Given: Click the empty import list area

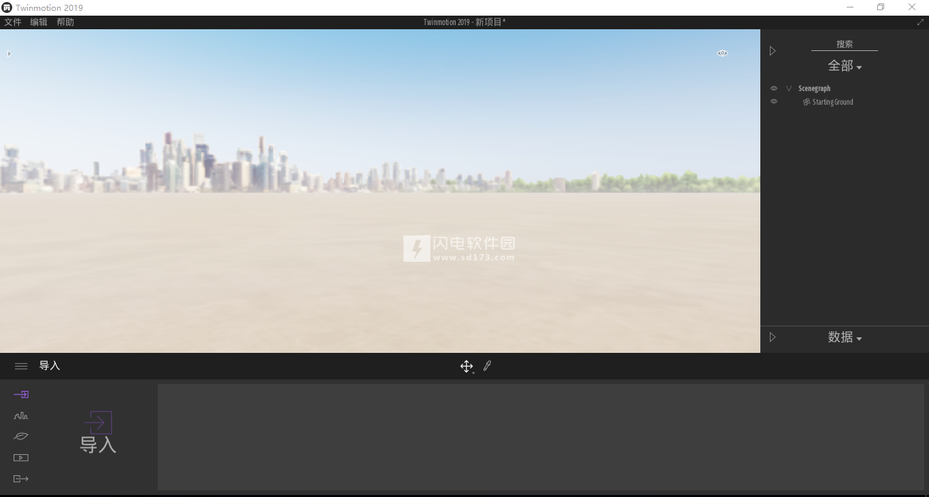Looking at the screenshot, I should pos(541,437).
